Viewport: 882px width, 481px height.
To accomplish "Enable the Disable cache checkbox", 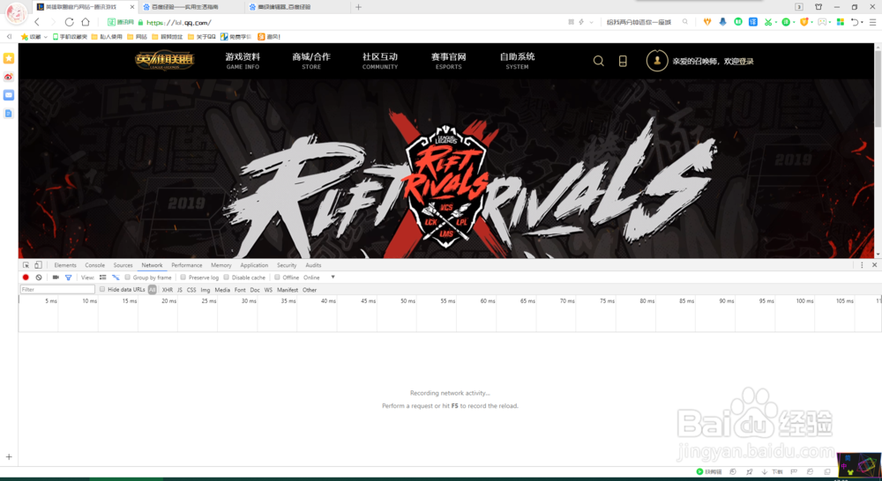I will click(226, 277).
